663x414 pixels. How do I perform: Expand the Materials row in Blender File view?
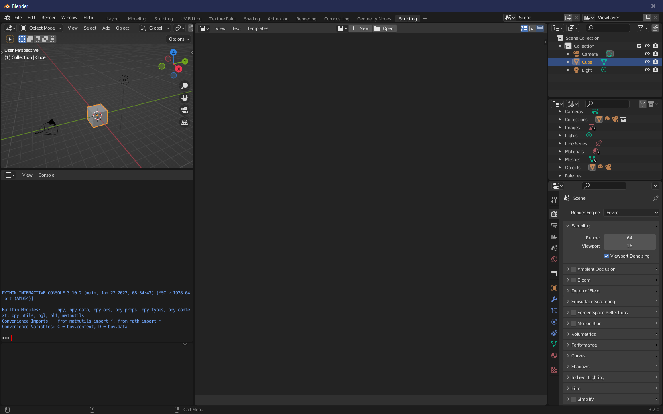pos(560,152)
